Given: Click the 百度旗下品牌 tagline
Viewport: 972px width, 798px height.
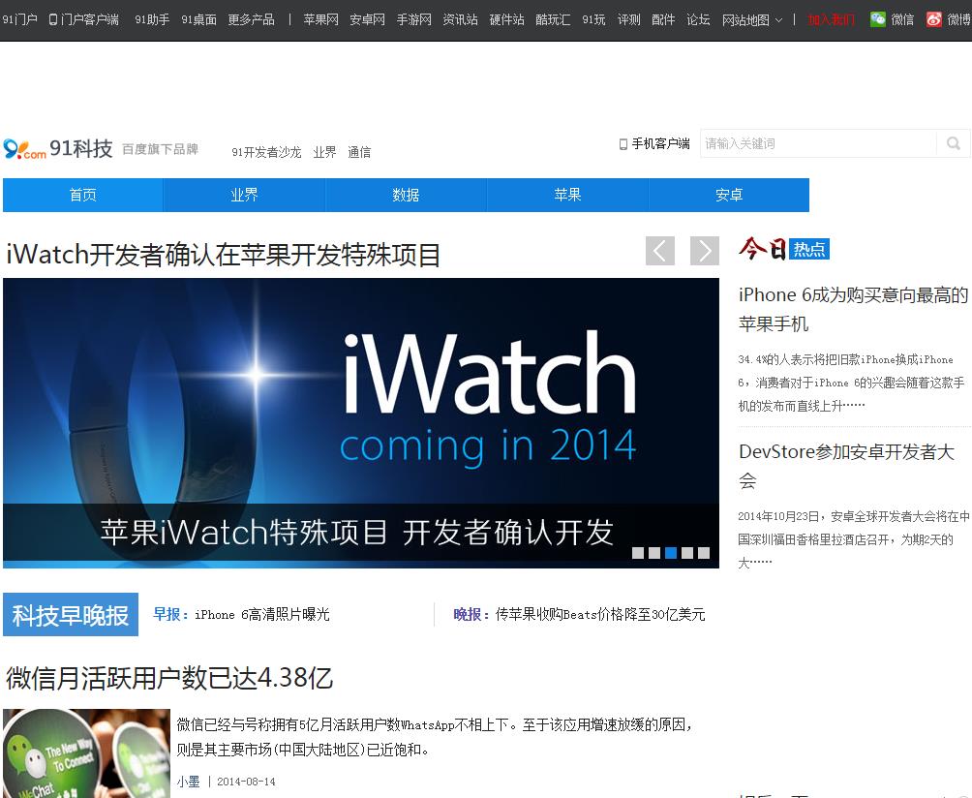Looking at the screenshot, I should click(160, 149).
